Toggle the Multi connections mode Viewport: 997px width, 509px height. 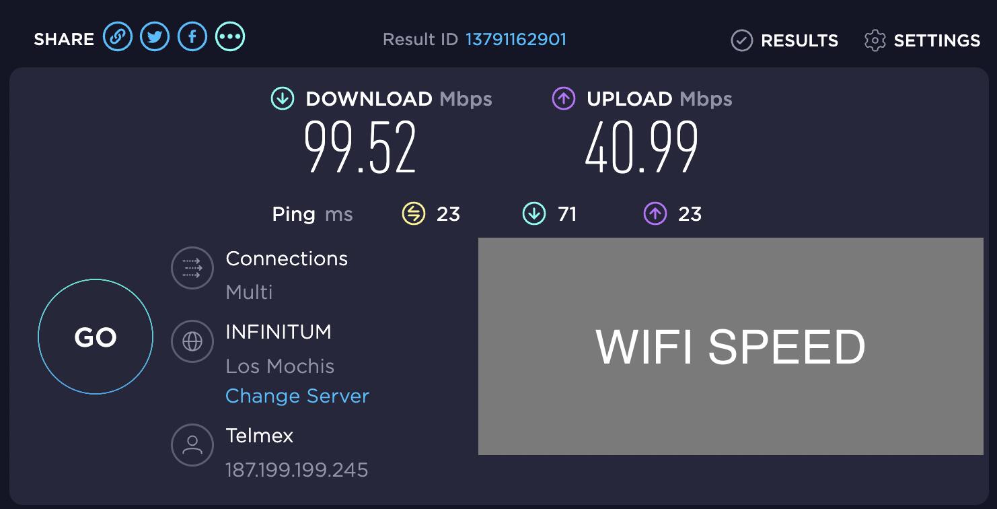[x=249, y=292]
